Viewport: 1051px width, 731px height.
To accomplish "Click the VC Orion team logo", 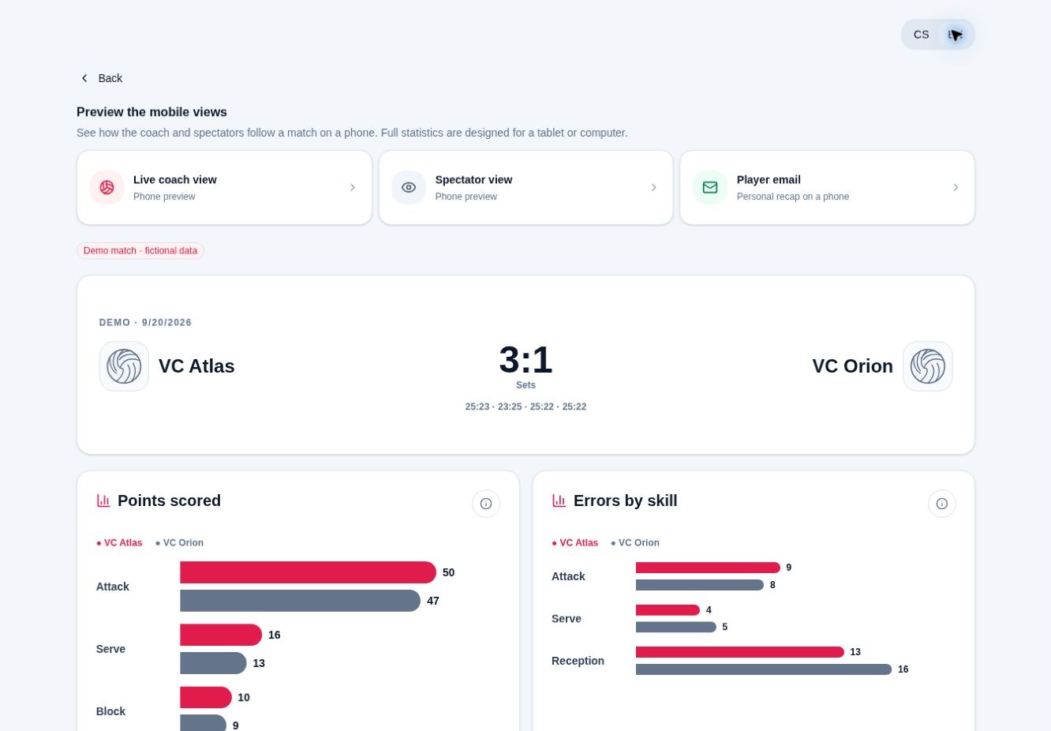I will tap(928, 366).
